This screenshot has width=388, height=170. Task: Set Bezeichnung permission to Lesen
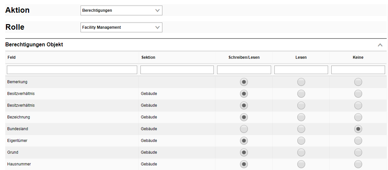tap(301, 117)
